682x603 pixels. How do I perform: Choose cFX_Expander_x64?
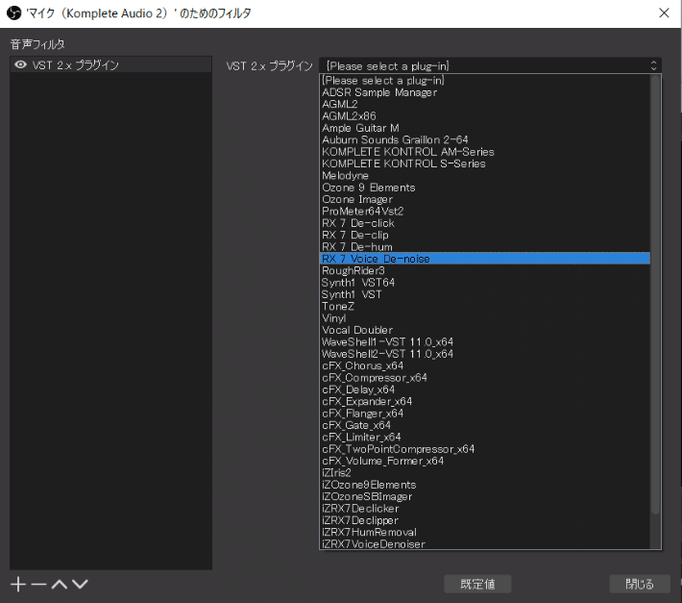pyautogui.click(x=485, y=401)
